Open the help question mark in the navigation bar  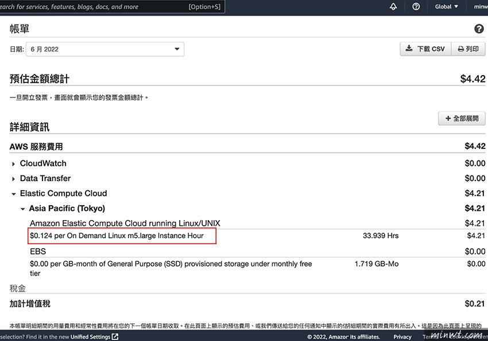pos(416,6)
